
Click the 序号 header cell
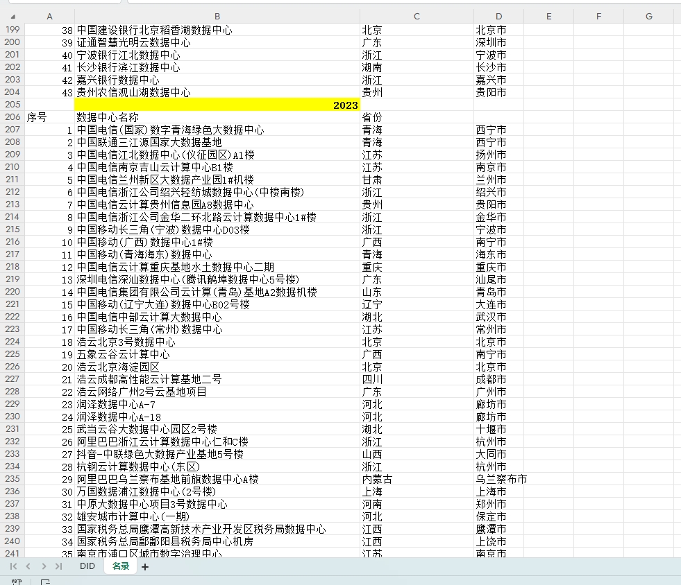(49, 117)
